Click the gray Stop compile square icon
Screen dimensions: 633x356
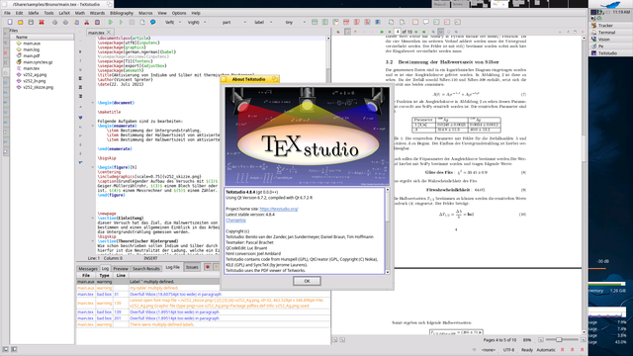click(x=132, y=22)
